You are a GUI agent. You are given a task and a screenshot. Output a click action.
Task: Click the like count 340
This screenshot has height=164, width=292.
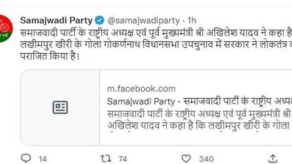(x=206, y=159)
